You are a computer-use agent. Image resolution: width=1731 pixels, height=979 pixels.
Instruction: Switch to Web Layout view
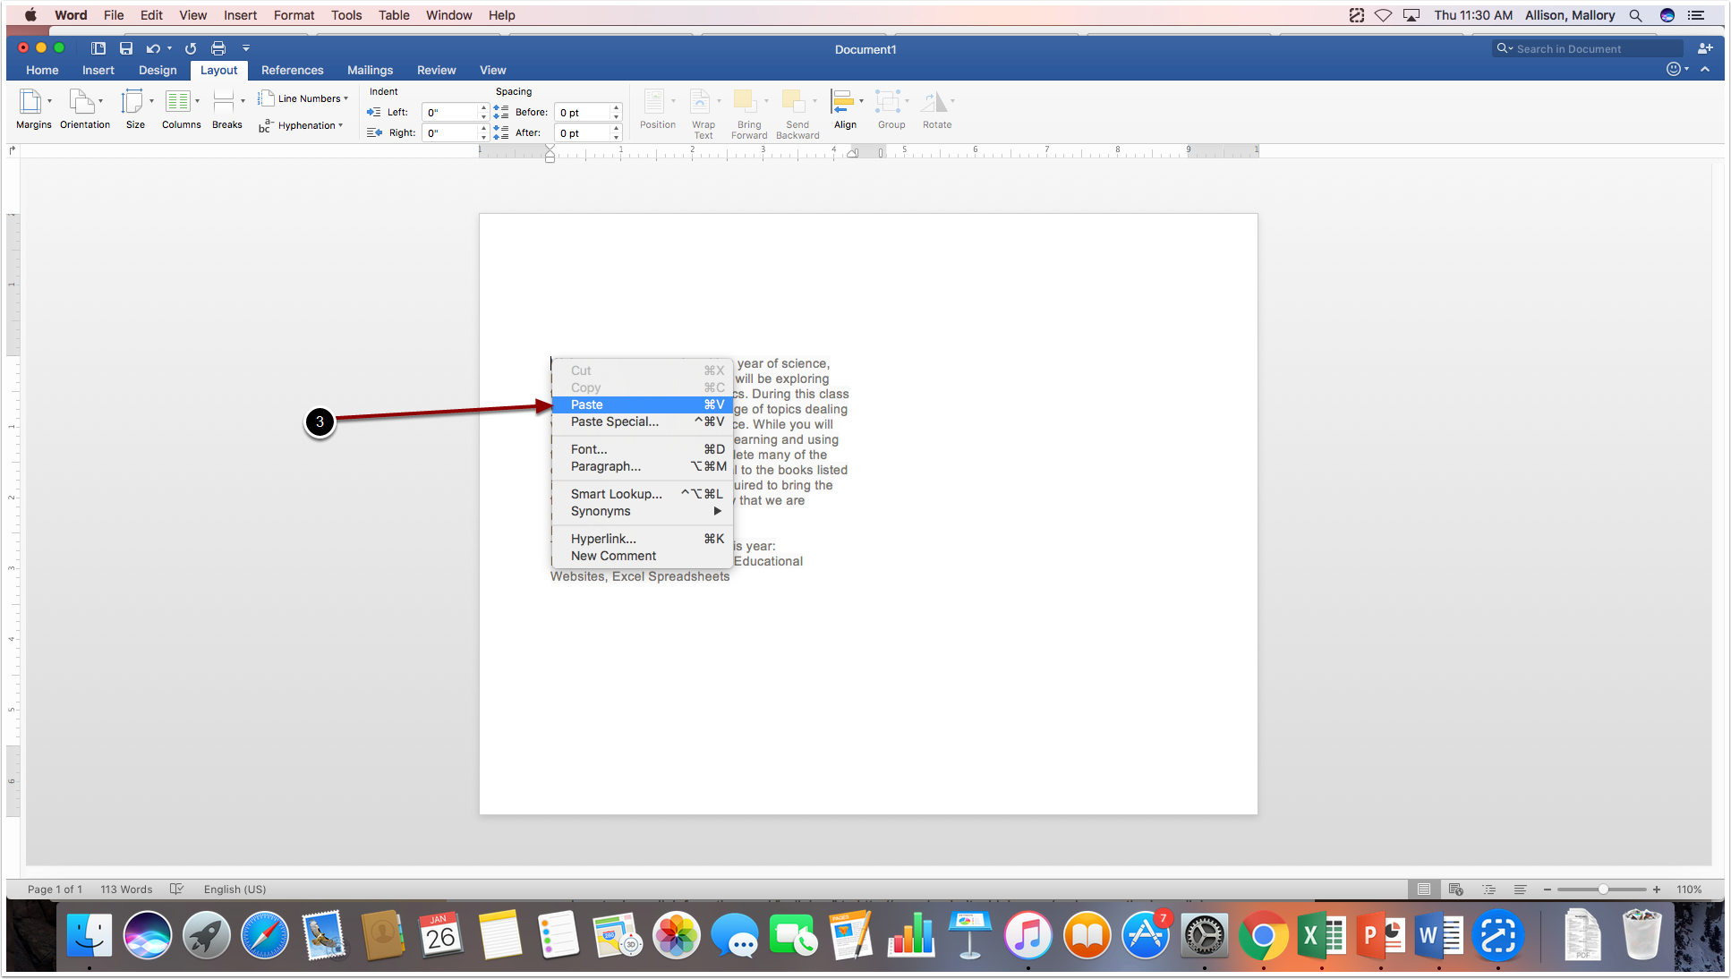[1455, 889]
